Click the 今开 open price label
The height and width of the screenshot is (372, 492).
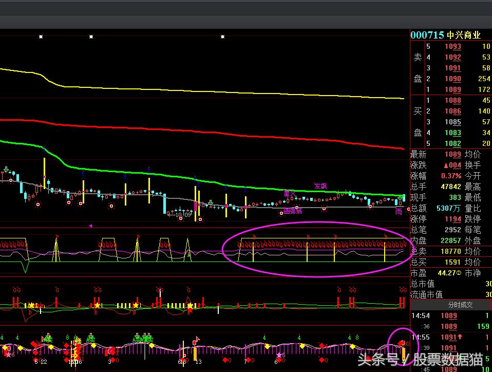pos(472,176)
